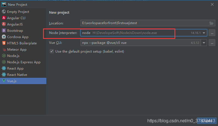Choose the HTML5 Boilerplate shield icon
Viewport: 218px width, 126px height.
click(4, 43)
